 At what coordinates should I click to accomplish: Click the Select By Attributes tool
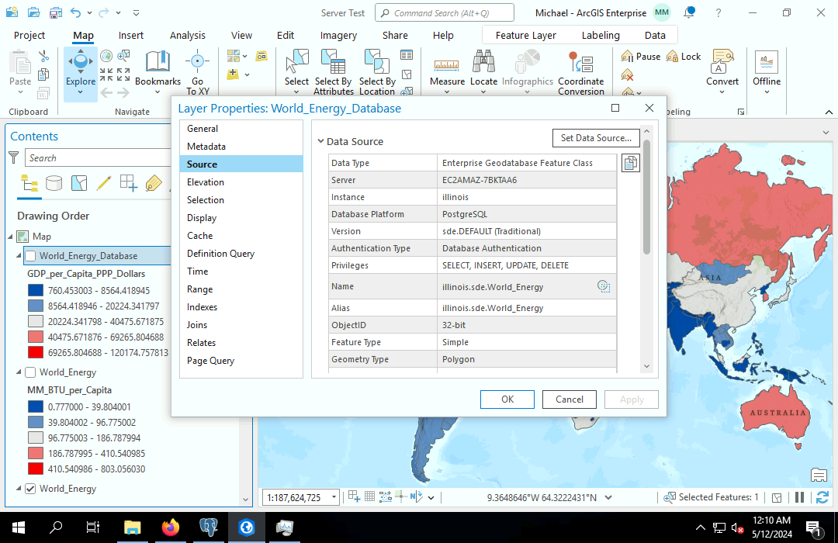click(333, 62)
